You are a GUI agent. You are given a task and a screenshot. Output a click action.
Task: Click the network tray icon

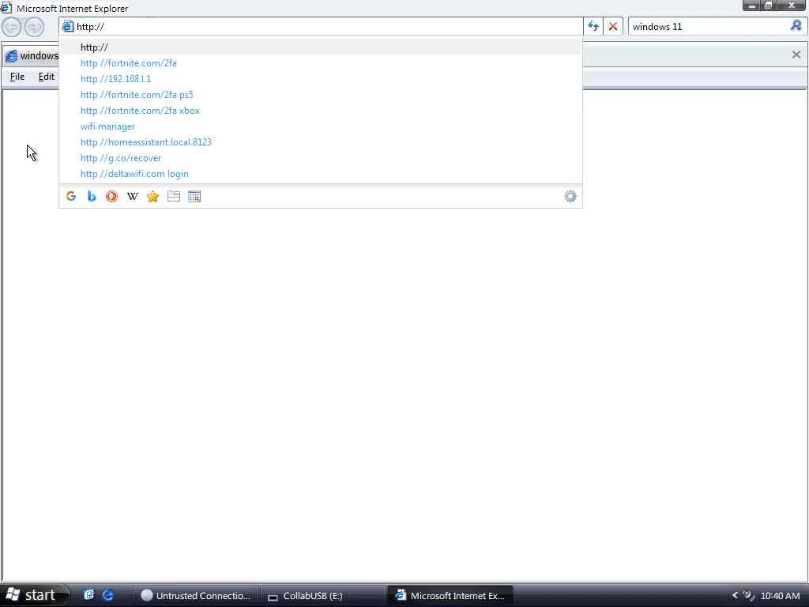749,595
